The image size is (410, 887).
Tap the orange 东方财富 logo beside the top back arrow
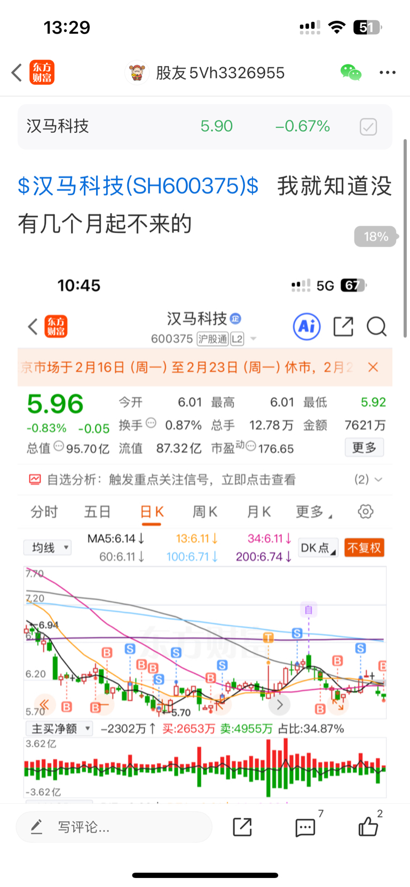42,73
